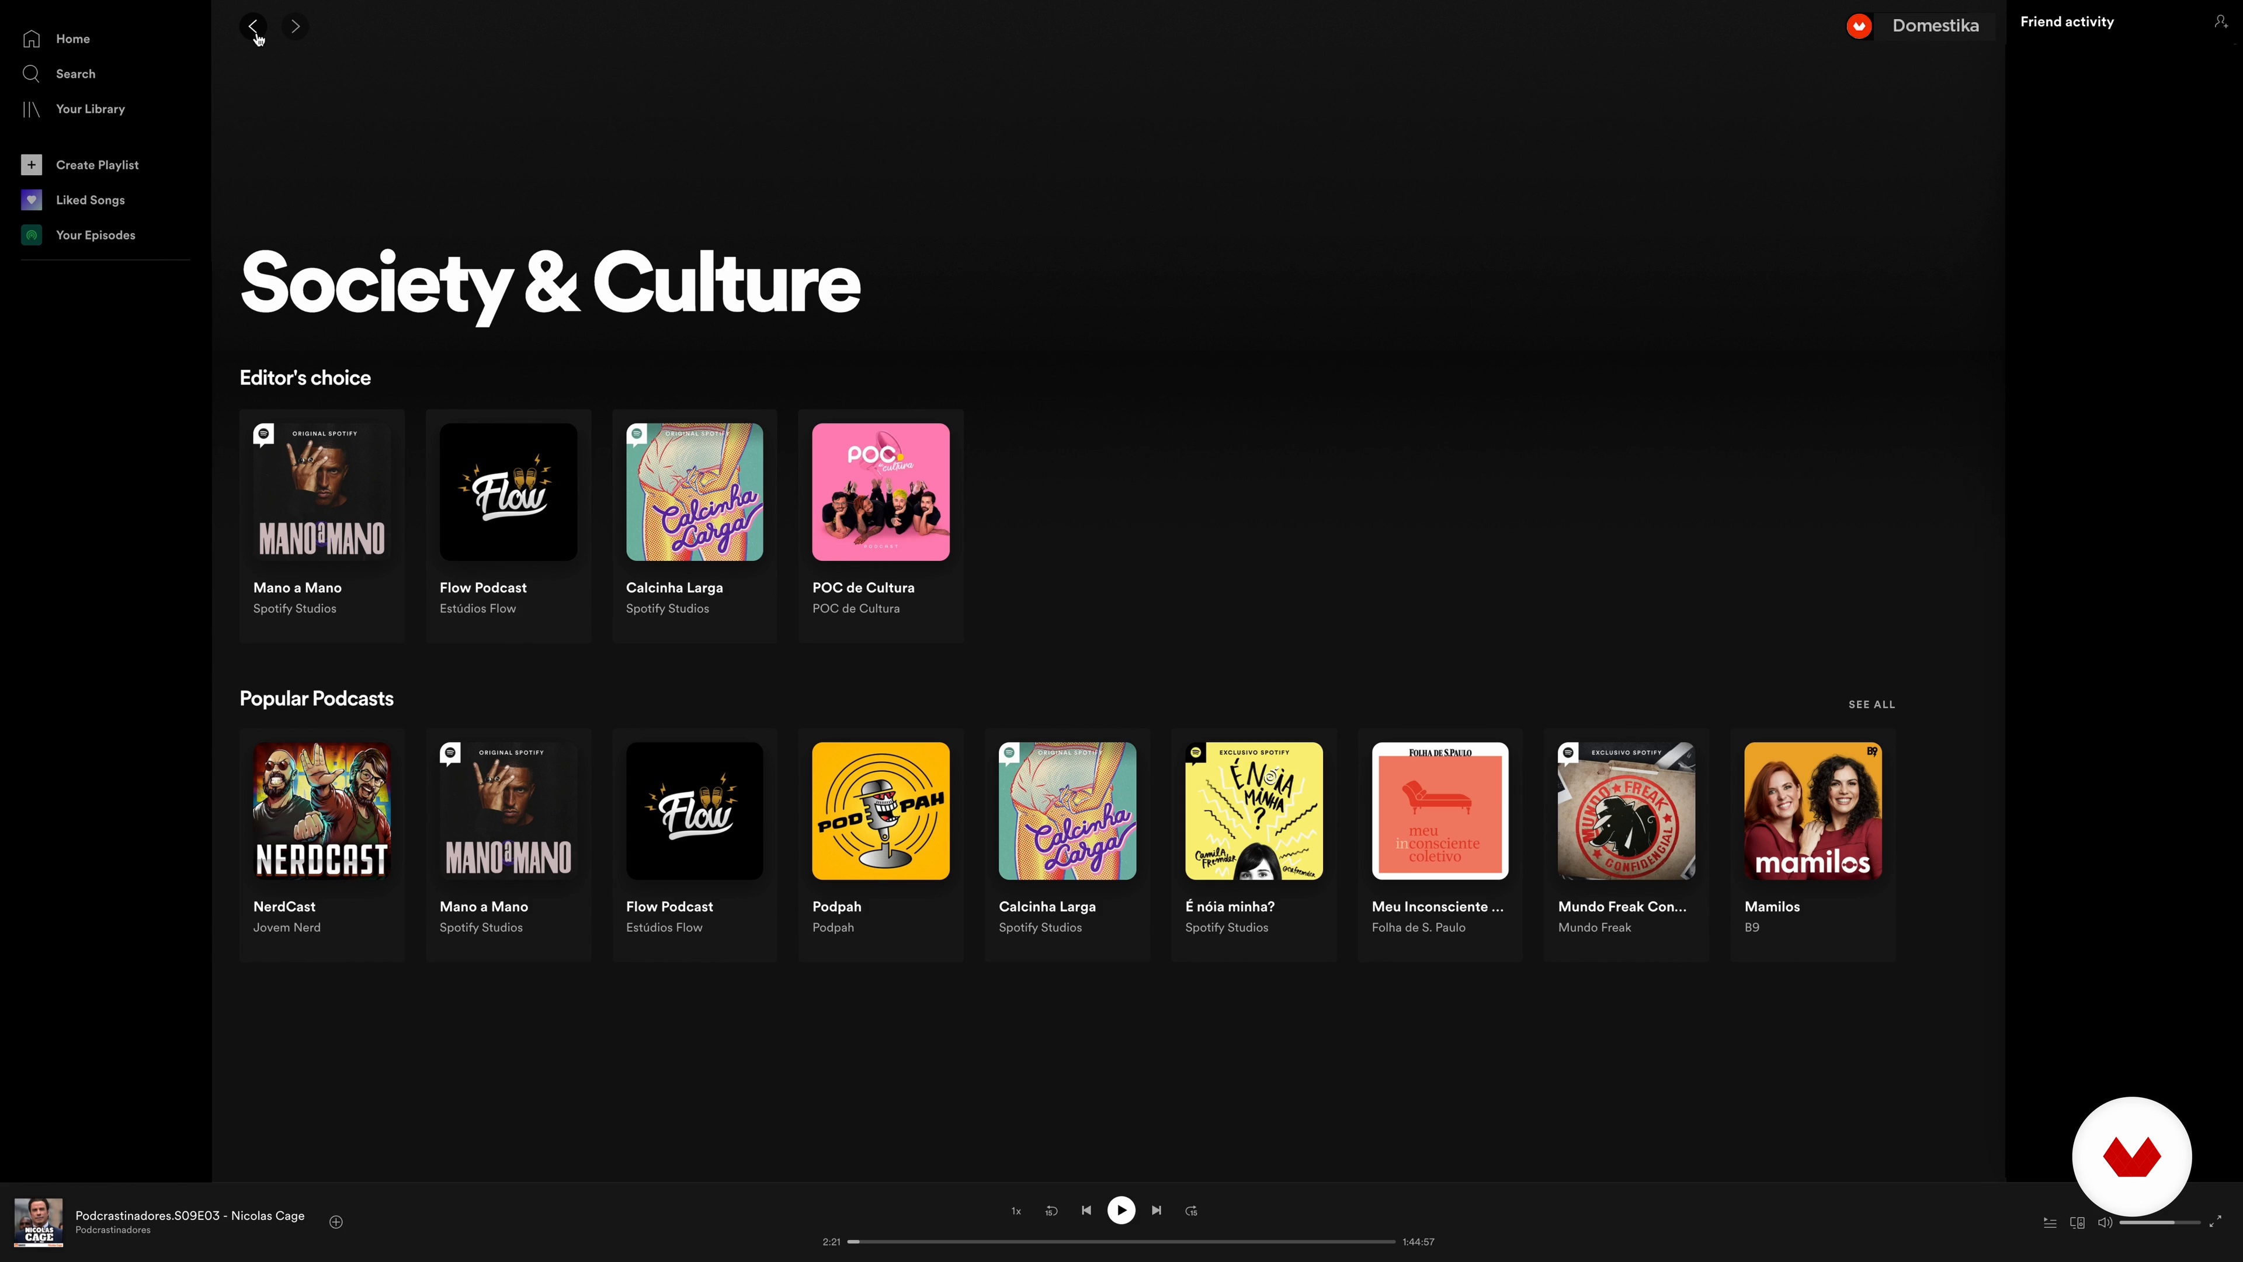Click SEE ALL for Popular Podcasts
The image size is (2243, 1262).
1871,703
